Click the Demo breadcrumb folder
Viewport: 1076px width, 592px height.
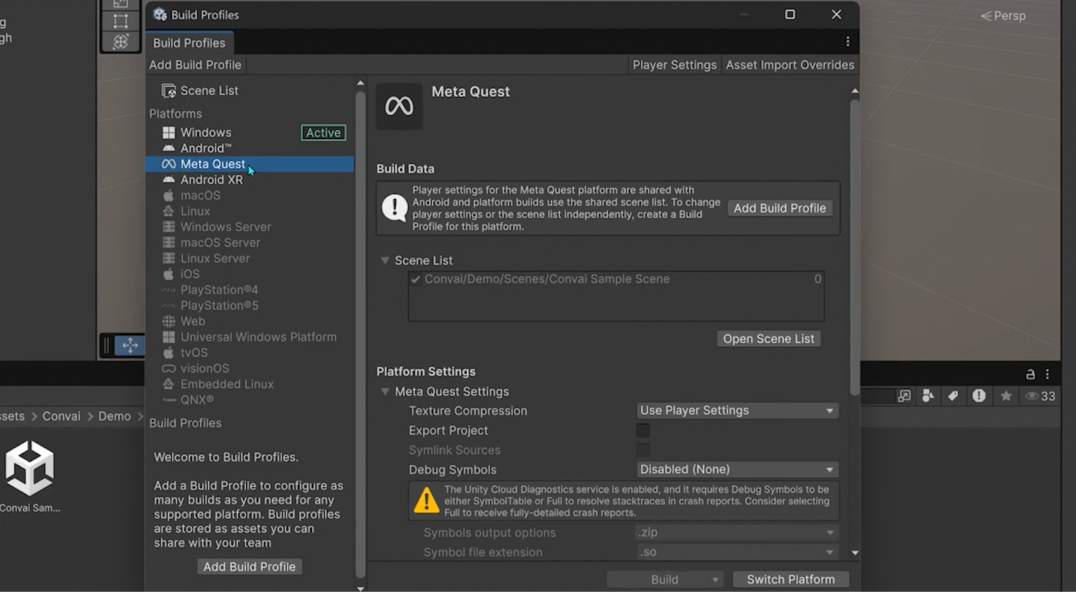pos(114,417)
